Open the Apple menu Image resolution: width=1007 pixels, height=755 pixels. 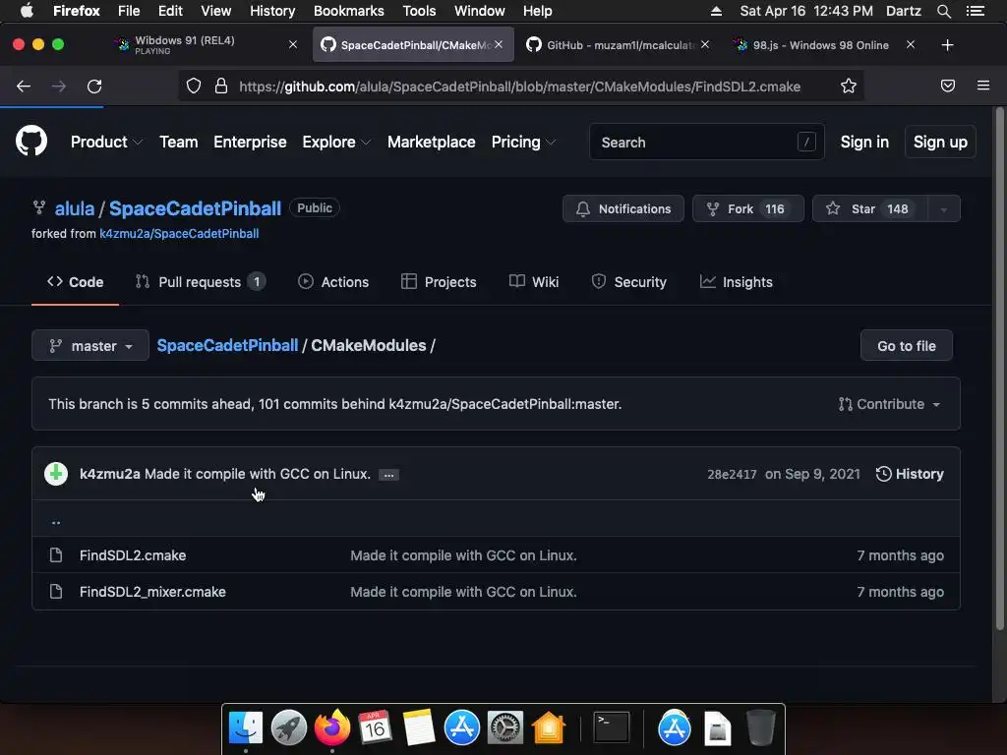[27, 11]
